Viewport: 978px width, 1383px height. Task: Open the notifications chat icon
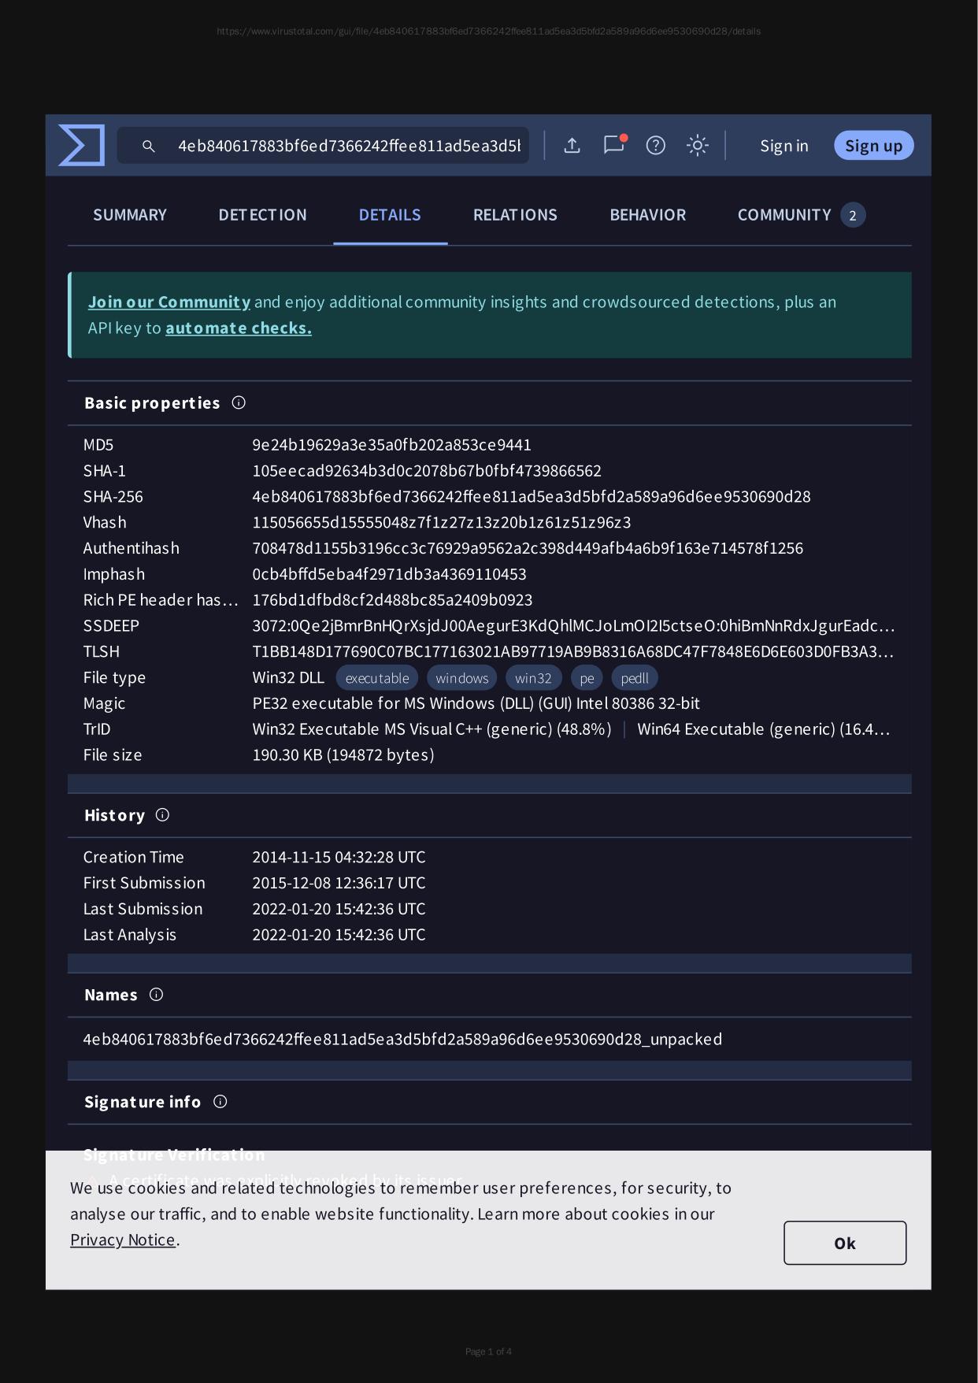click(613, 145)
